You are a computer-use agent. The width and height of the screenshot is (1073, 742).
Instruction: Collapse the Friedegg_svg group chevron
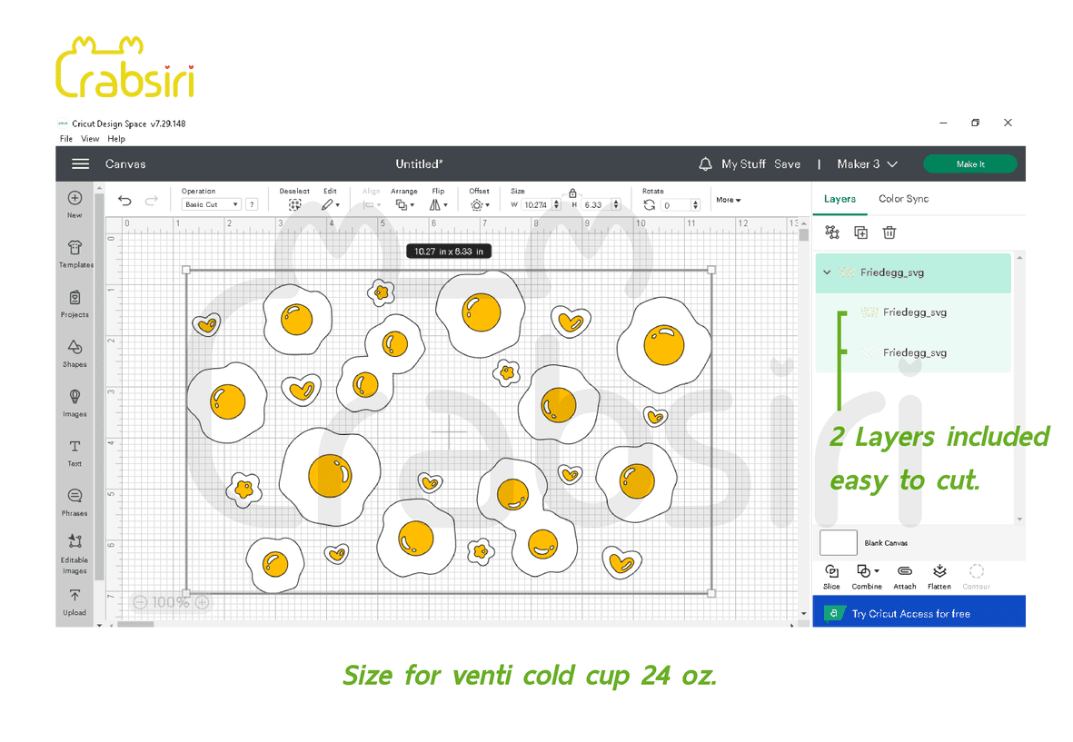[827, 272]
